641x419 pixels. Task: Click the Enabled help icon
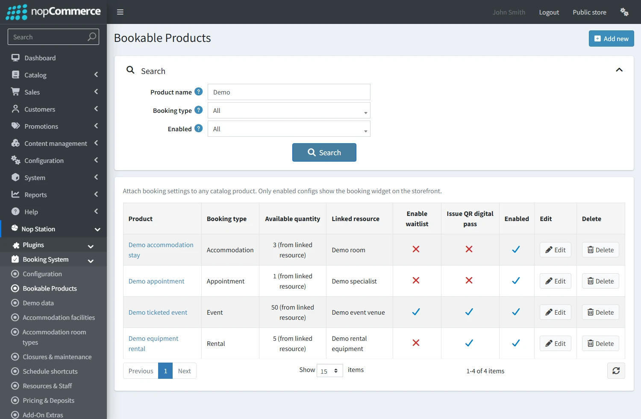[198, 128]
